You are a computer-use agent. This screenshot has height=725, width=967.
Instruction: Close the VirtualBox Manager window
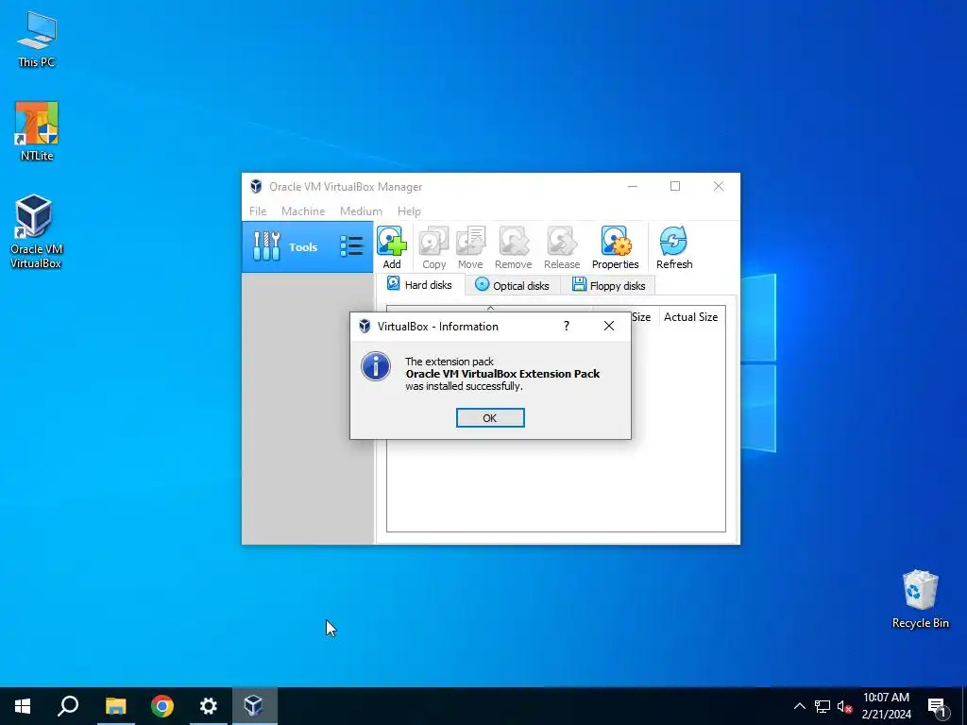tap(719, 186)
